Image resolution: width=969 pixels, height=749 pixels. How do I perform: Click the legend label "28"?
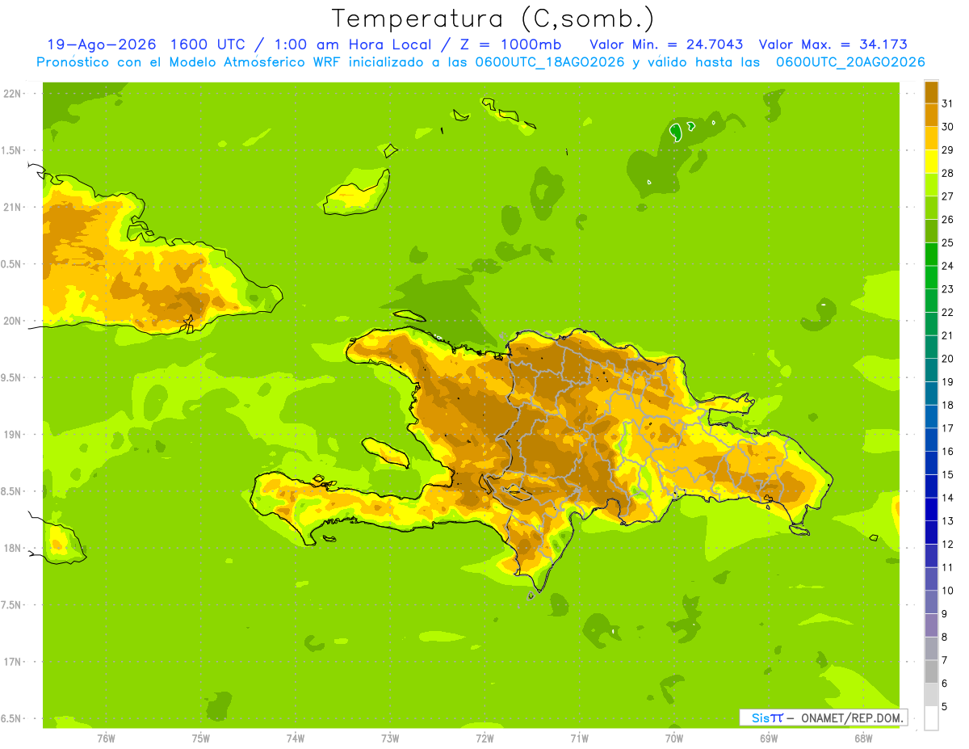click(948, 173)
